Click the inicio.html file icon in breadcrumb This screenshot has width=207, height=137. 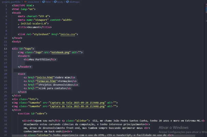point(25,2)
